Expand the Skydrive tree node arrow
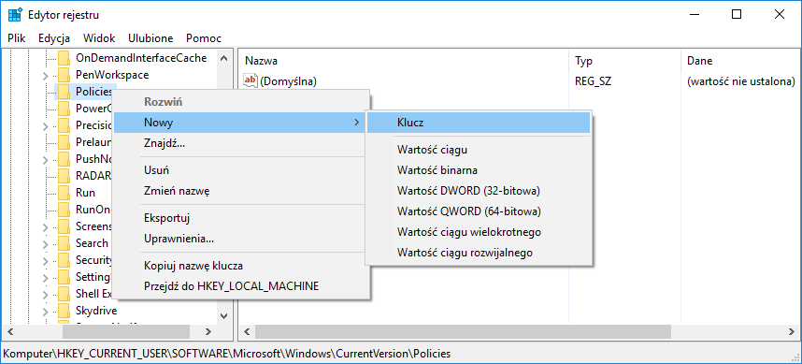802x364 pixels. [46, 312]
